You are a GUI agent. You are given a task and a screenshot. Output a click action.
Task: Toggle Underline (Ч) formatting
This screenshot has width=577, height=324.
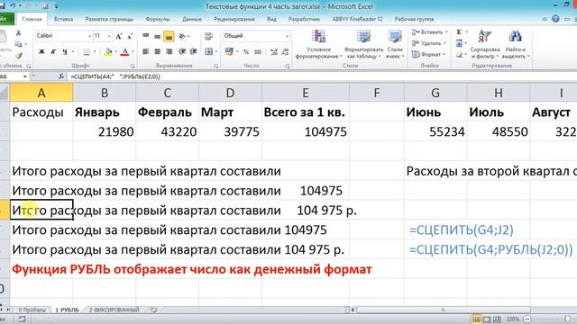(65, 52)
